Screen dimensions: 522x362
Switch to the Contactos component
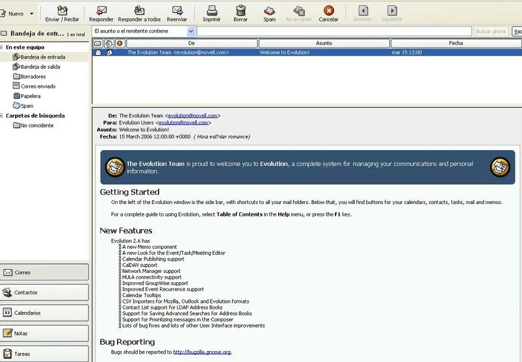point(44,292)
